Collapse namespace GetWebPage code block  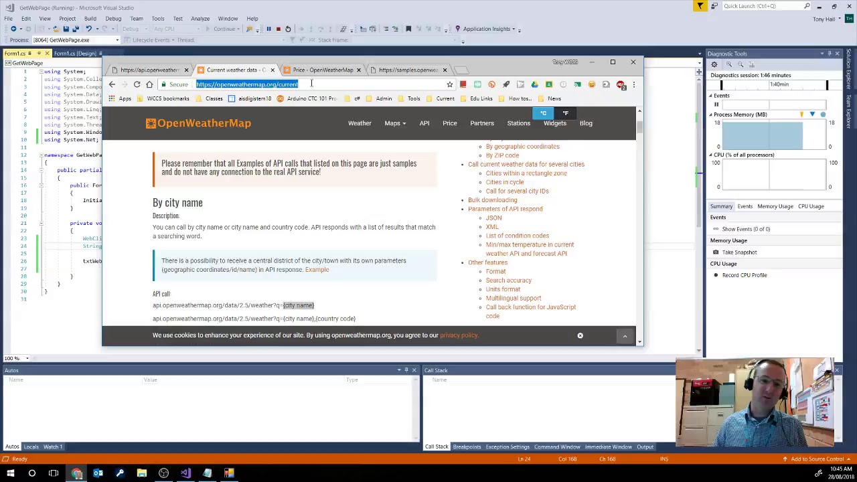pyautogui.click(x=41, y=155)
